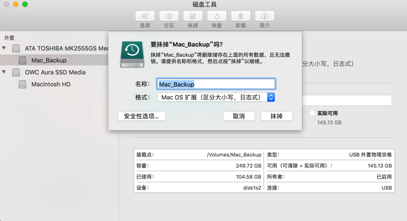Click the 可用（可清除 + 实际可用） label
The image size is (407, 221).
[300, 166]
